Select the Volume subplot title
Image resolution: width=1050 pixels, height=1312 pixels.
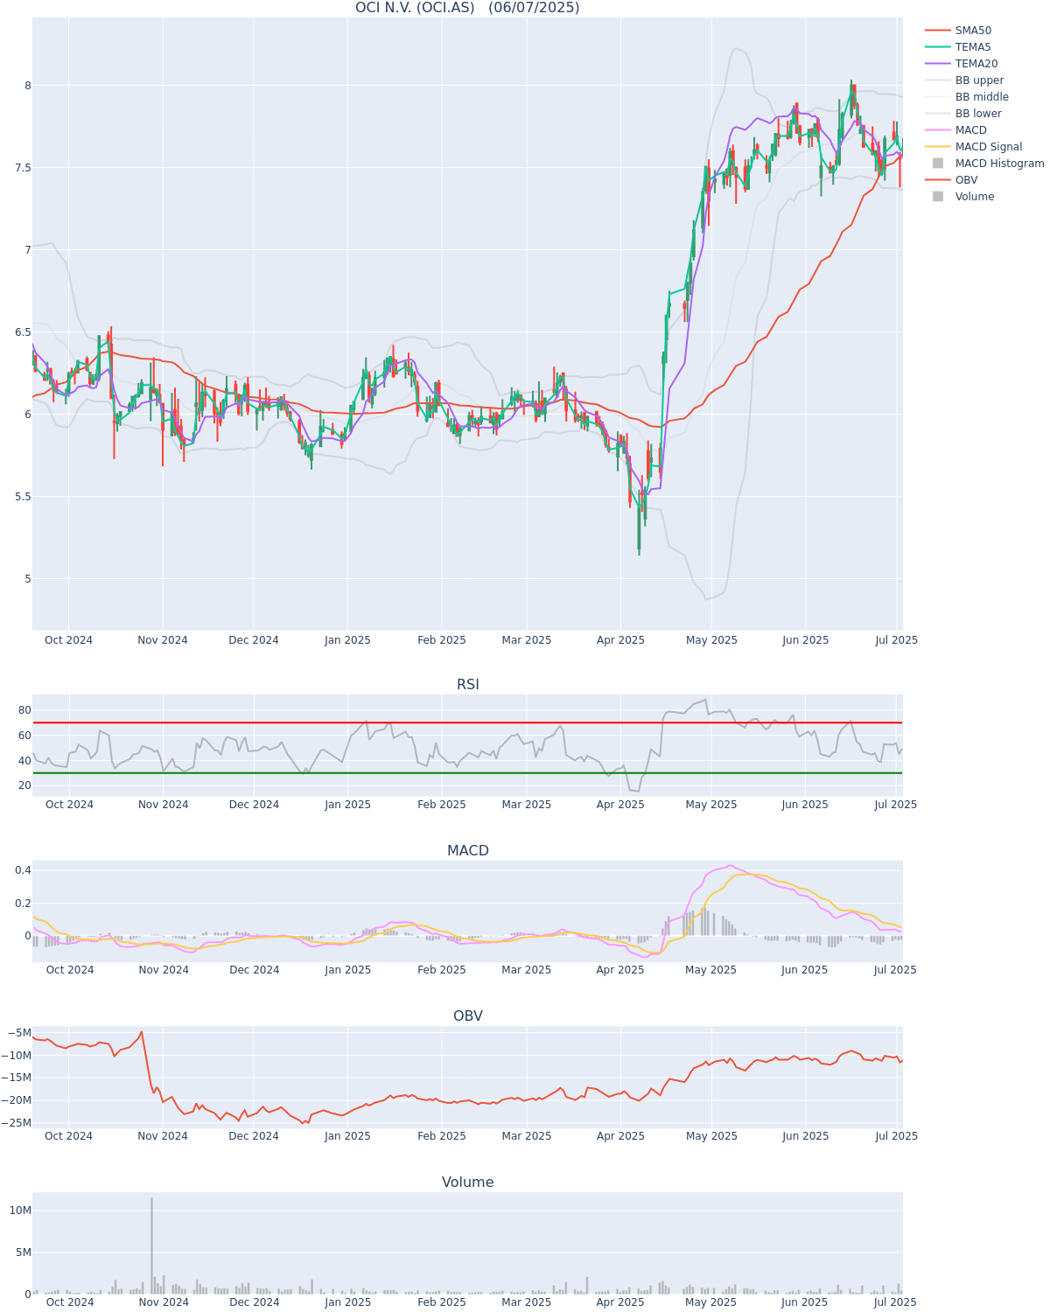pyautogui.click(x=468, y=1182)
